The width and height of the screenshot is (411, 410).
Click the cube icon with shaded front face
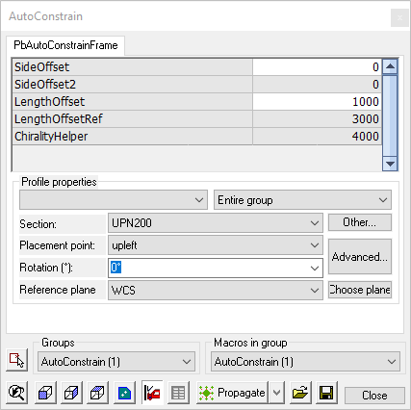point(45,393)
